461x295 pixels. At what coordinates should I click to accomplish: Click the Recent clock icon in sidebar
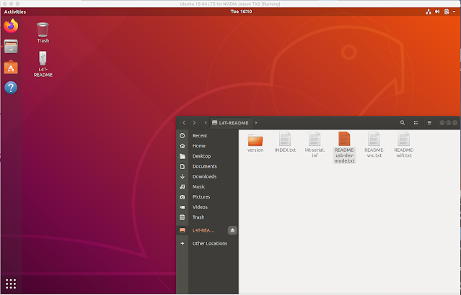click(183, 135)
